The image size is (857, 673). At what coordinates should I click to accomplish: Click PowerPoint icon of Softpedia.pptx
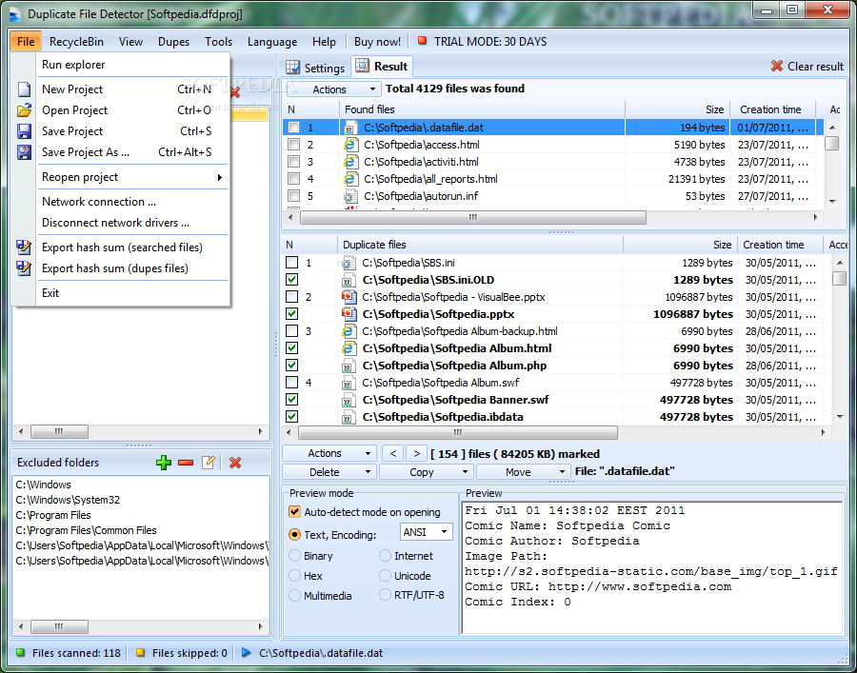click(x=349, y=314)
